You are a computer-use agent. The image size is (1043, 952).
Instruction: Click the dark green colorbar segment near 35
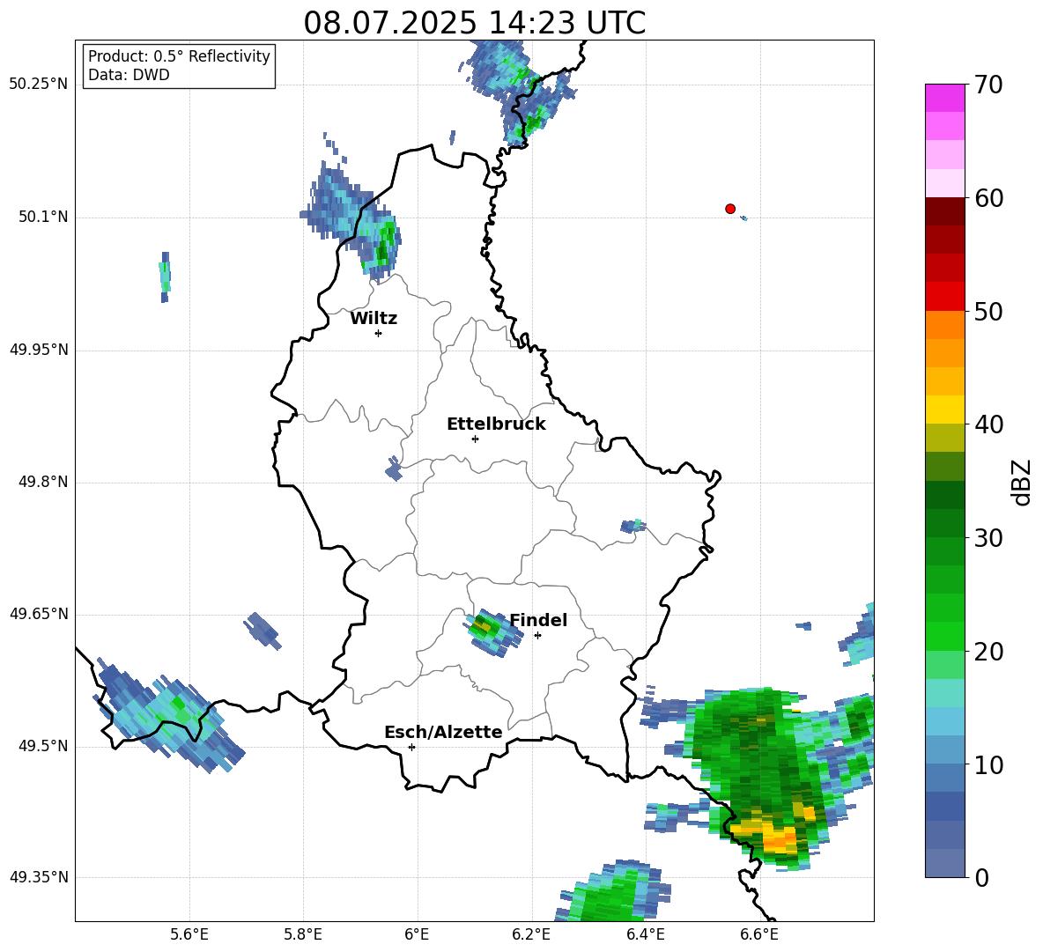pos(944,495)
